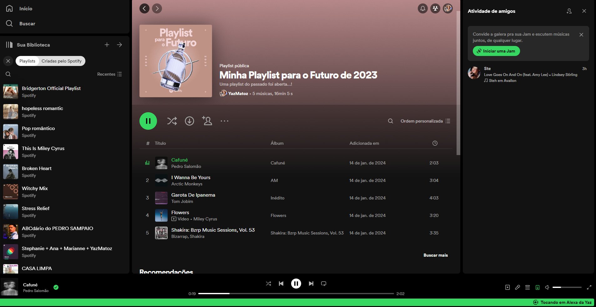Pause playlist with large green button

coord(148,121)
